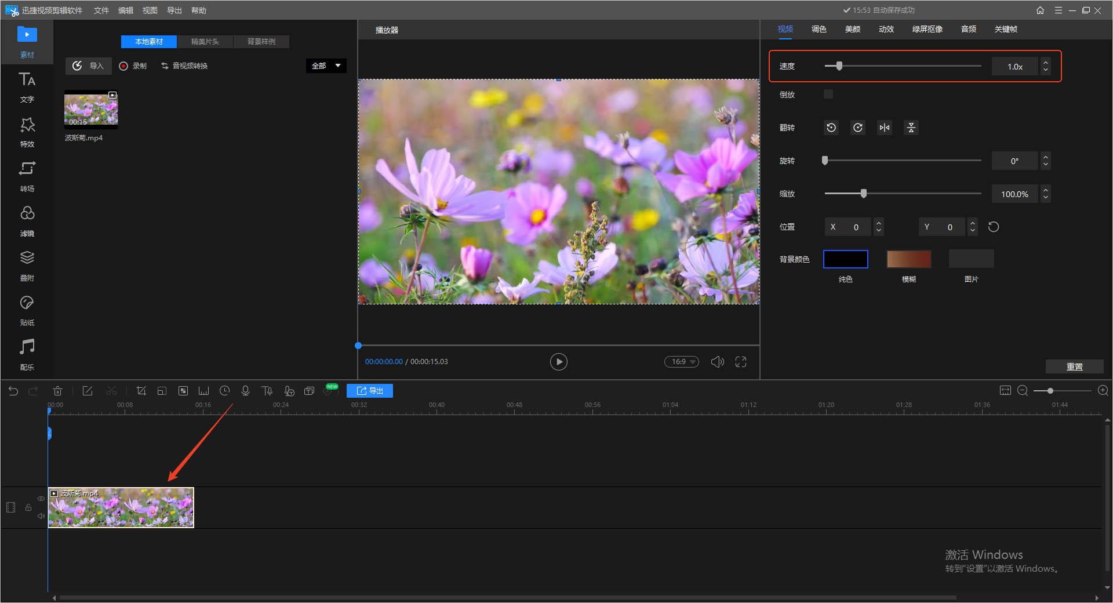Screen dimensions: 1113x603
Task: Switch to the 调色 color tab
Action: point(819,29)
